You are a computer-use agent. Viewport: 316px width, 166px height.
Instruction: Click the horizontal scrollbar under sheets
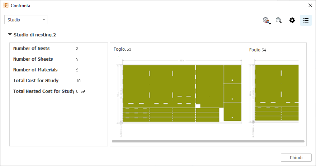[208, 141]
